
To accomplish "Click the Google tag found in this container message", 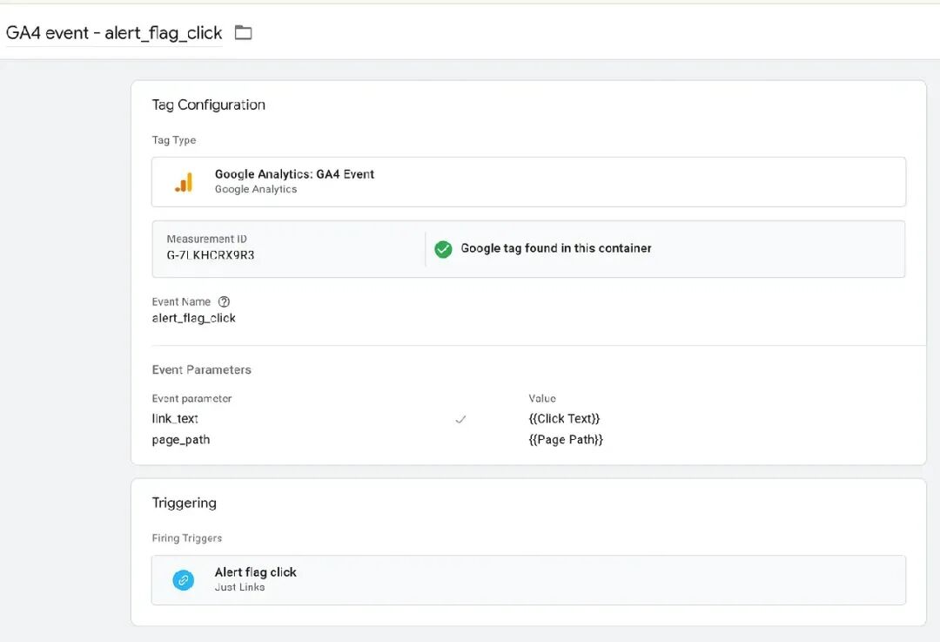I will pyautogui.click(x=556, y=248).
